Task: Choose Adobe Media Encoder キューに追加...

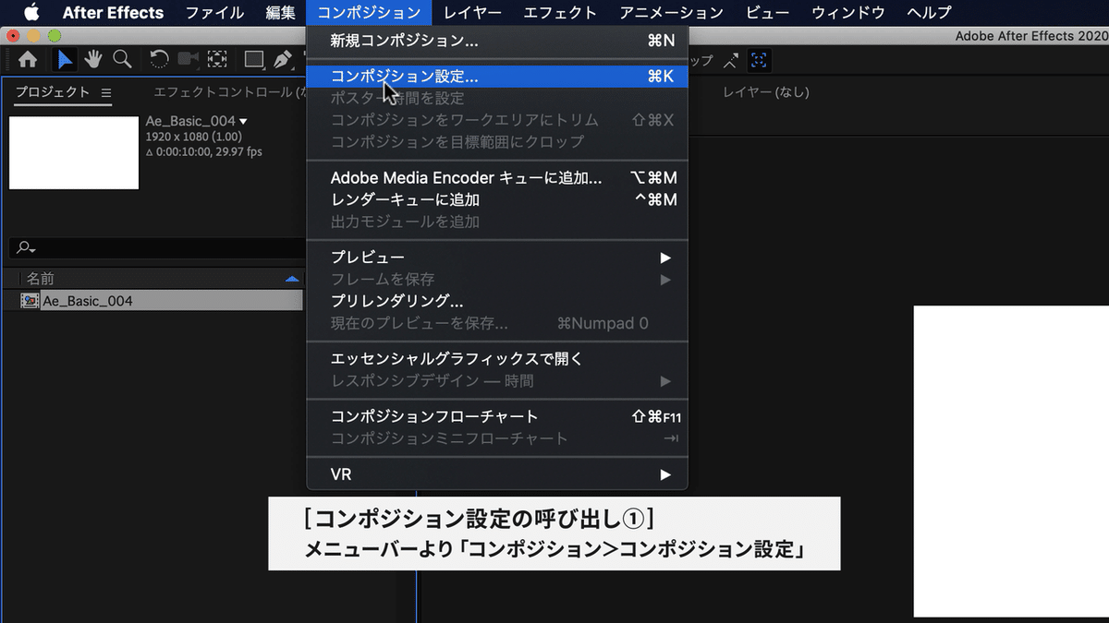Action: click(497, 177)
